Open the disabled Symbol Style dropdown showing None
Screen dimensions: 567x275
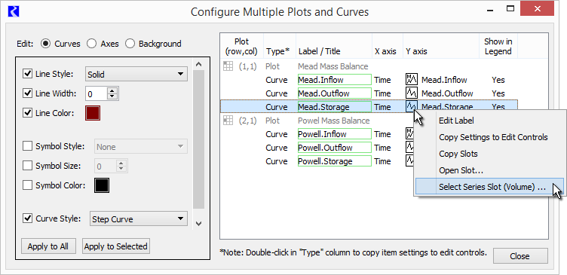coord(141,147)
